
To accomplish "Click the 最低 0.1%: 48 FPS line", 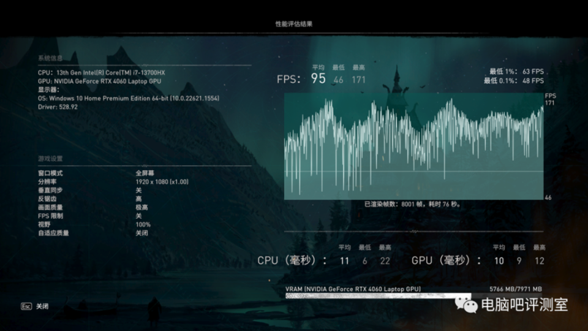I will tap(513, 81).
